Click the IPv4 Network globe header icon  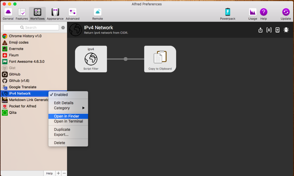pos(76,30)
